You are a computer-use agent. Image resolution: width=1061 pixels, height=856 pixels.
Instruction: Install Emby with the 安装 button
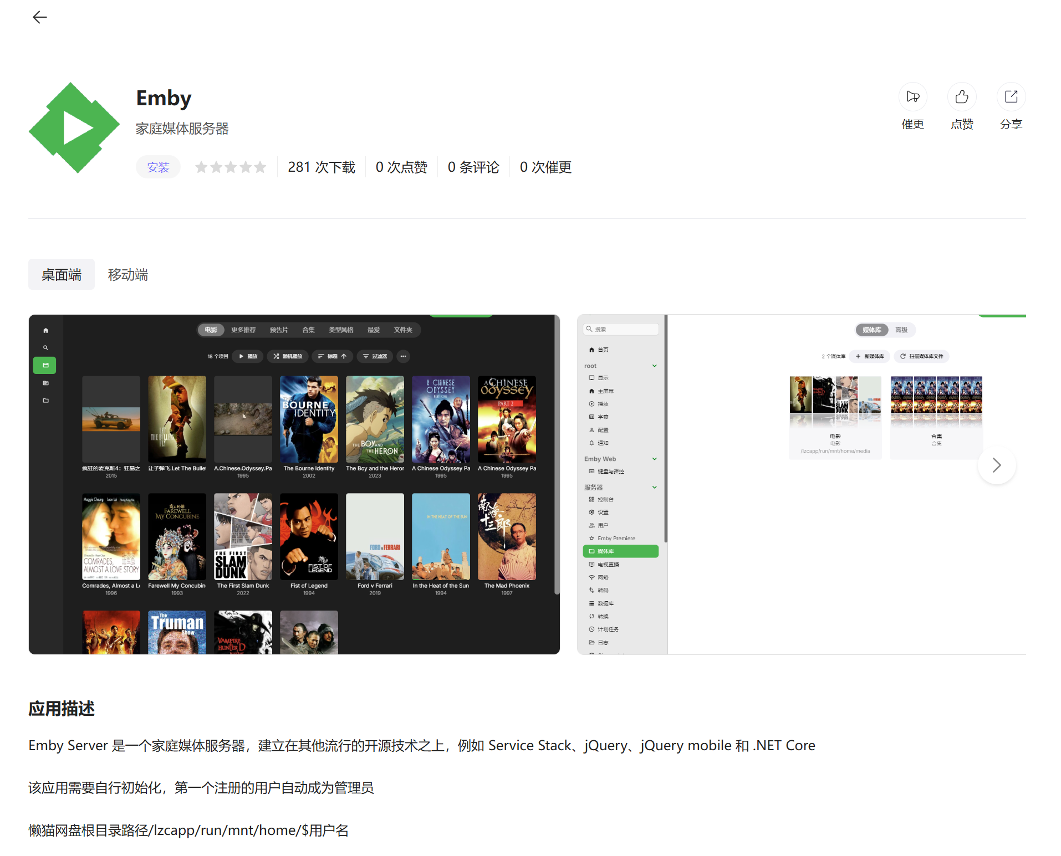(x=158, y=167)
